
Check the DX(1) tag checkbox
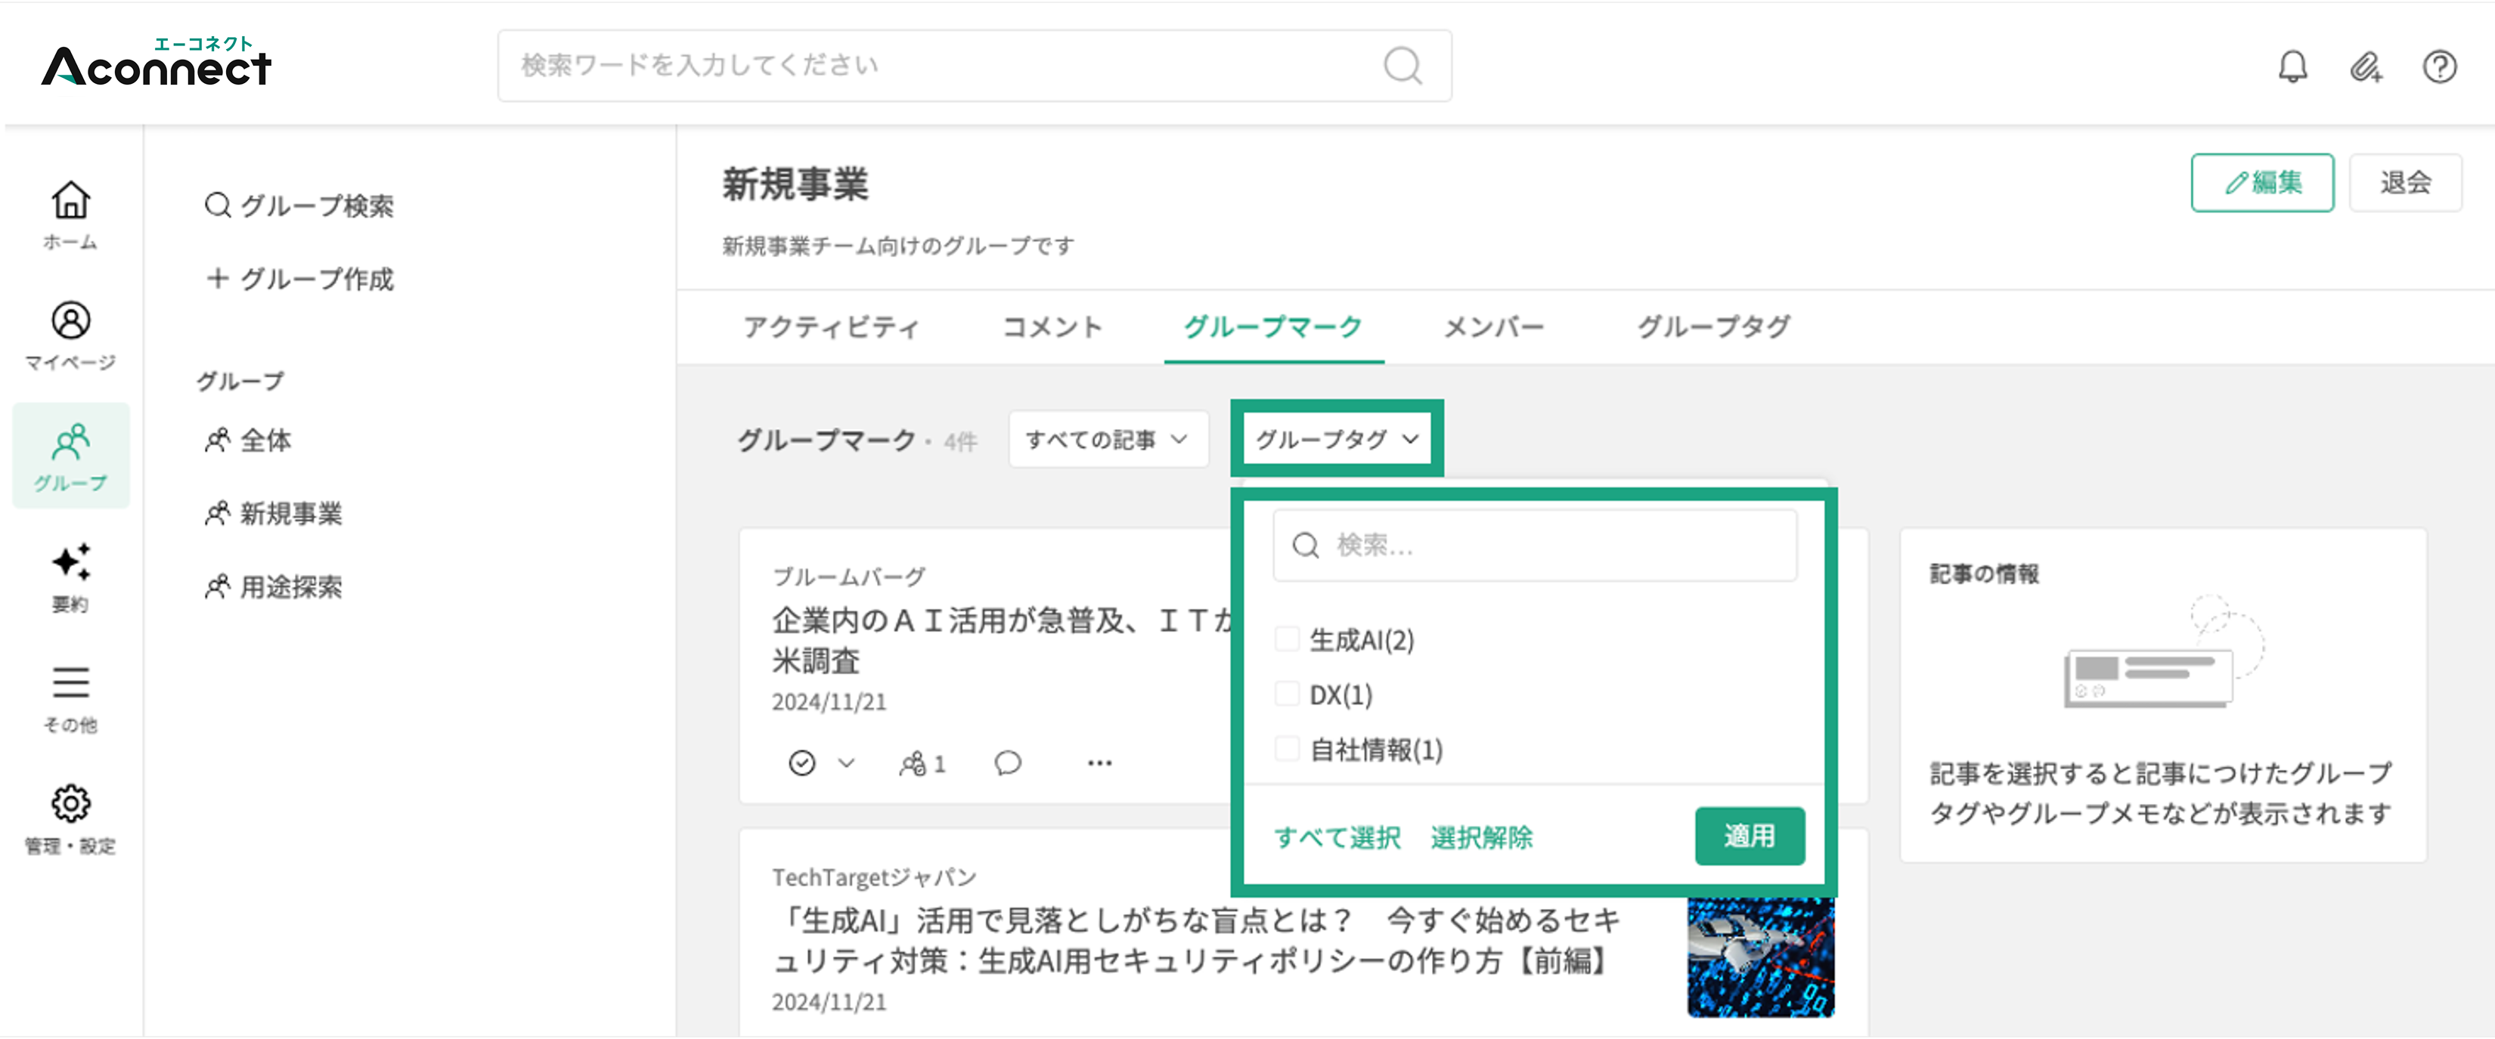click(1288, 694)
